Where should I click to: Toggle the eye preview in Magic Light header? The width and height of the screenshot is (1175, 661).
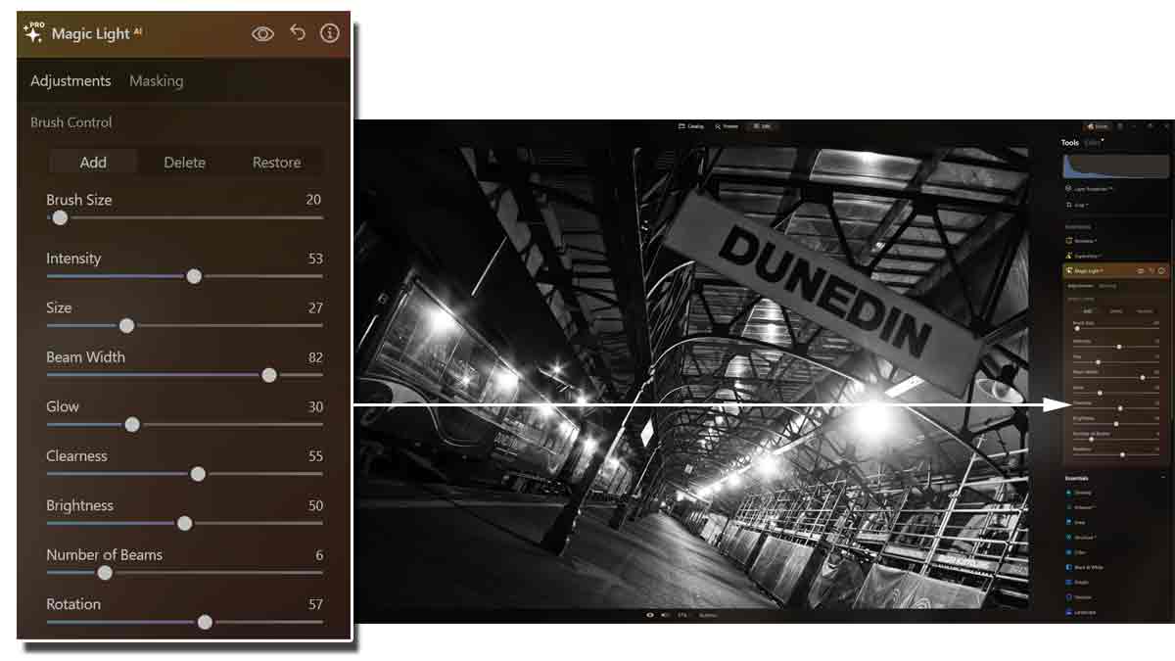pyautogui.click(x=262, y=32)
